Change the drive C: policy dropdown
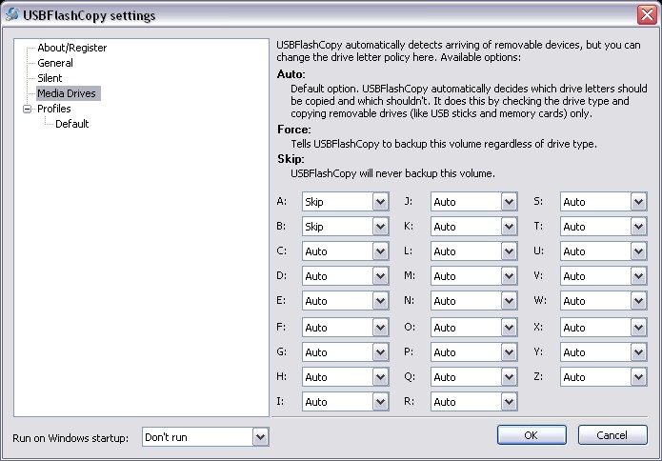Viewport: 662px width, 461px height. tap(346, 251)
